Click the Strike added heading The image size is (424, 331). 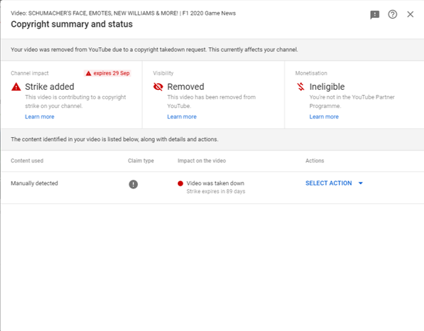click(49, 87)
